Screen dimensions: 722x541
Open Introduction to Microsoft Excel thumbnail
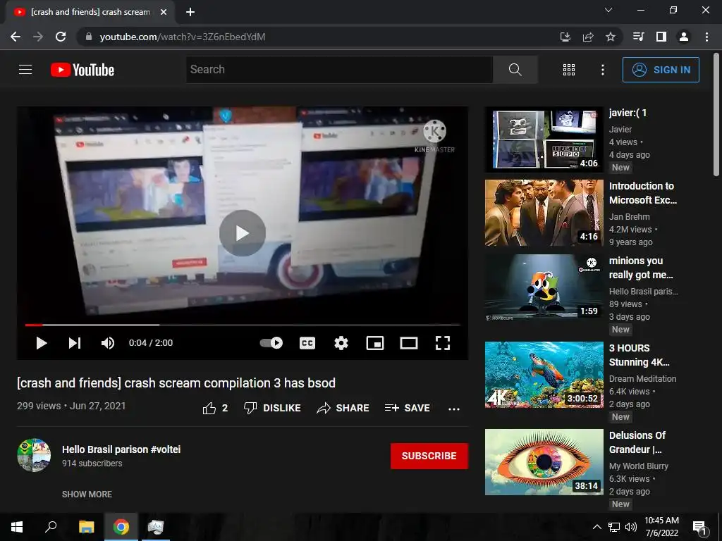pos(544,213)
